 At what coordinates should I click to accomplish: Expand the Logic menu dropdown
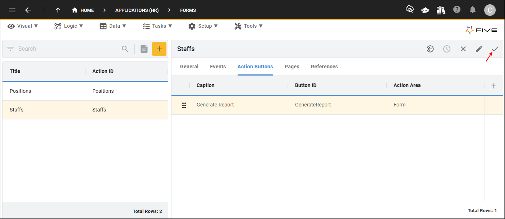coord(69,26)
